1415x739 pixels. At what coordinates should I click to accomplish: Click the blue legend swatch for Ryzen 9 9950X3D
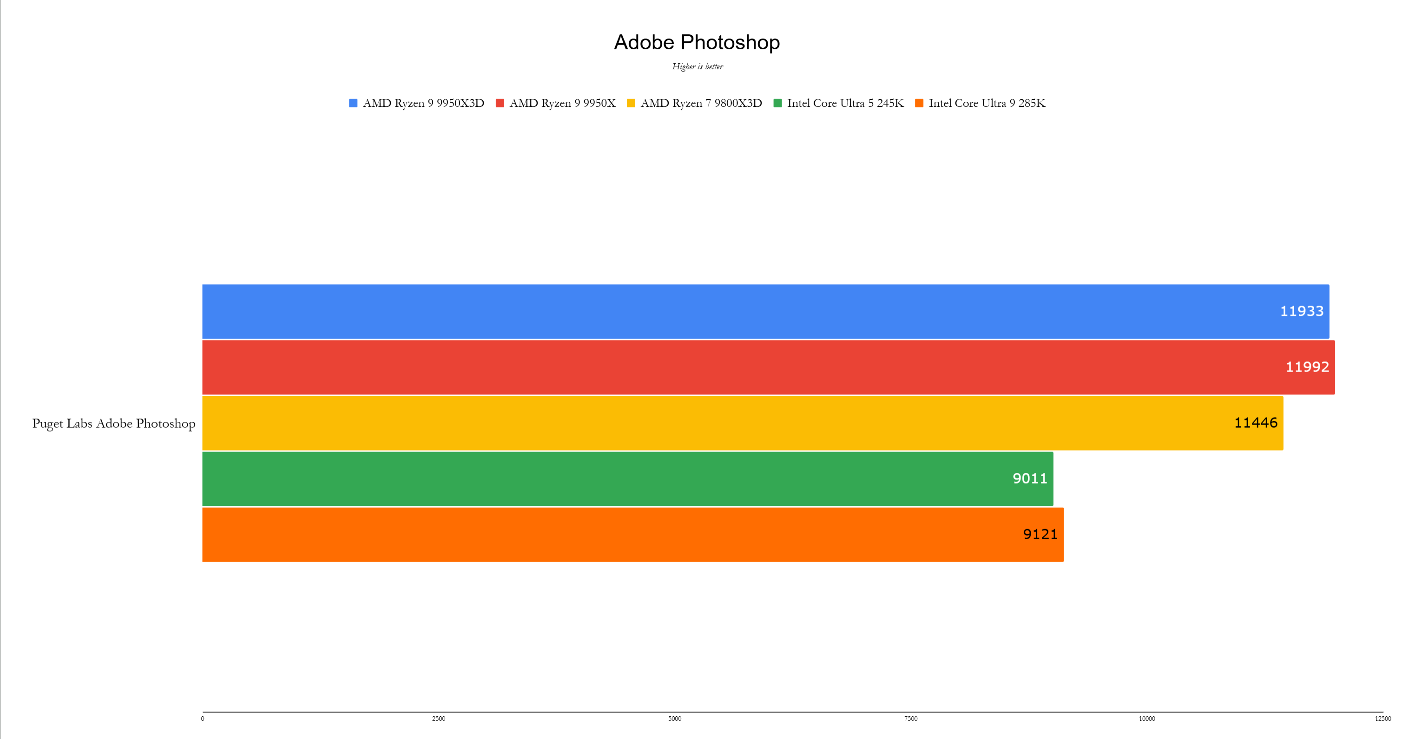[353, 103]
